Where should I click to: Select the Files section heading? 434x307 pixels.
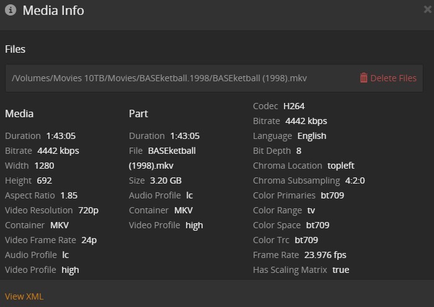pos(15,49)
